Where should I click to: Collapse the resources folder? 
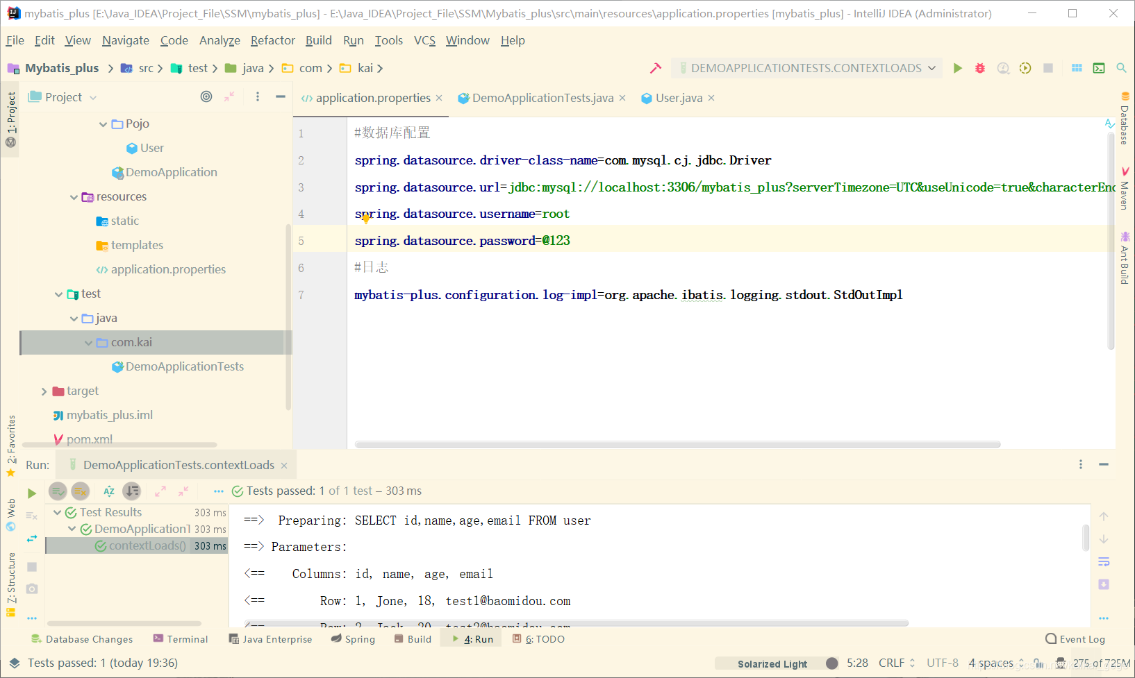tap(74, 197)
